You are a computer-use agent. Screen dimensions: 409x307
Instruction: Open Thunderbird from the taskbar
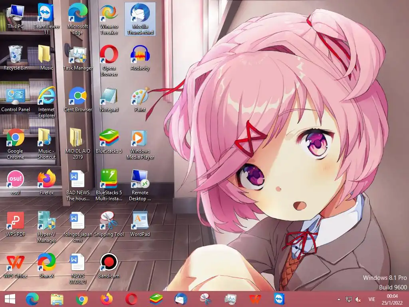click(181, 299)
